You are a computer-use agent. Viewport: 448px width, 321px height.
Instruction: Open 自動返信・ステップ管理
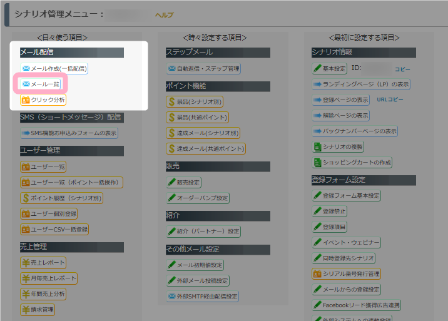click(203, 68)
